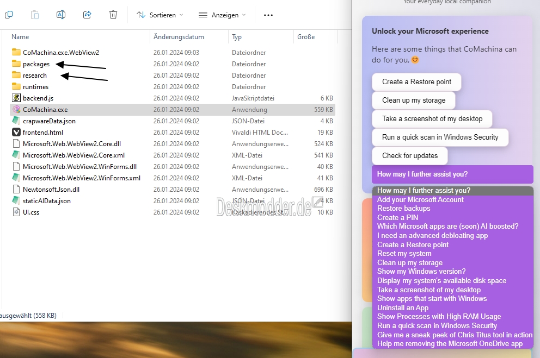
Task: Choose Show my Windows version? from the list
Action: 453,272
